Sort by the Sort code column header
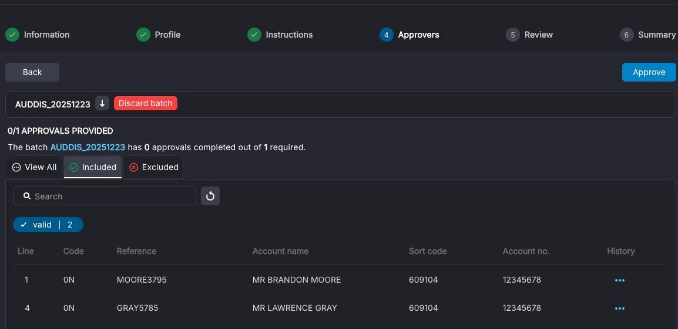Screen dimensions: 678x329 click(x=428, y=251)
